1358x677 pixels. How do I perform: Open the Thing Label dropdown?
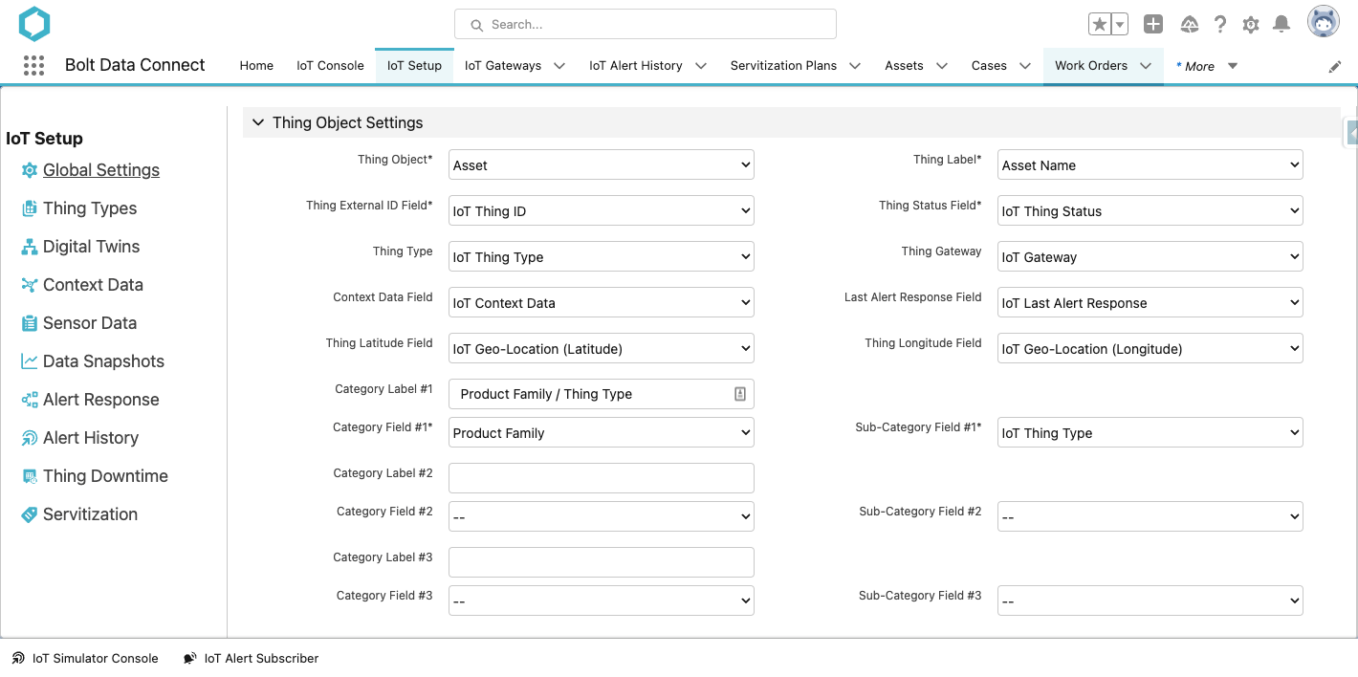(x=1150, y=164)
